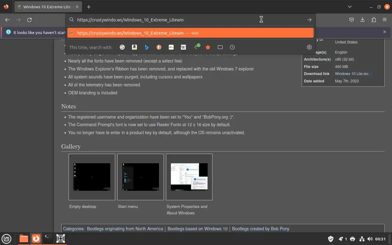Add the crustywindo.ws search engine

[x=197, y=47]
